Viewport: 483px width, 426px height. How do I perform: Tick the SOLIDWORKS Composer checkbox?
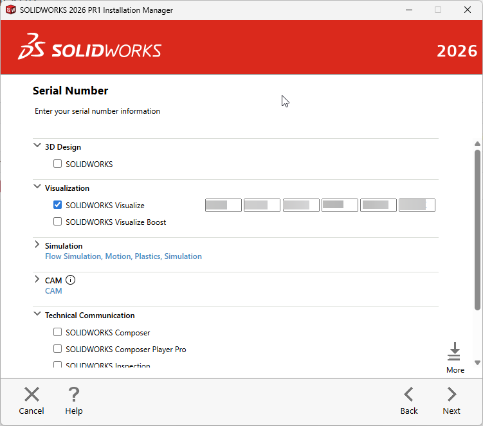pos(58,332)
